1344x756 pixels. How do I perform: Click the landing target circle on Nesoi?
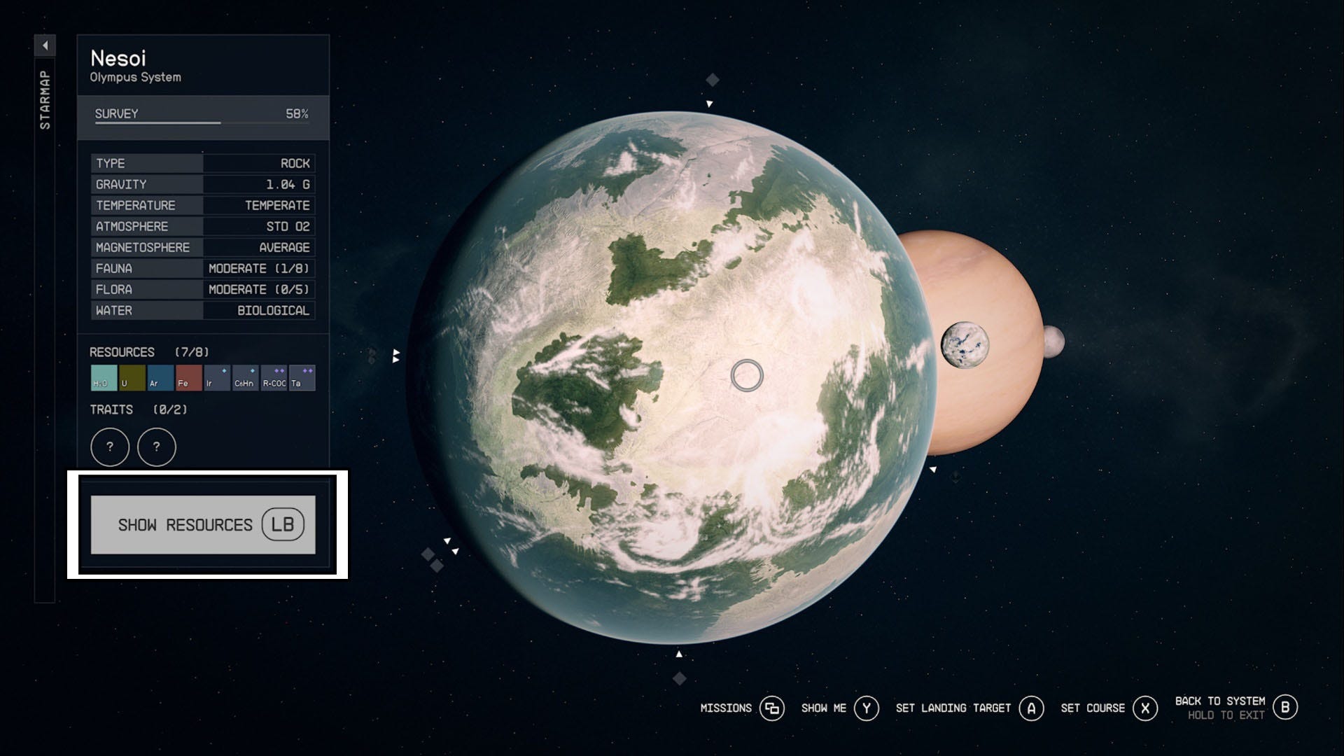tap(746, 376)
